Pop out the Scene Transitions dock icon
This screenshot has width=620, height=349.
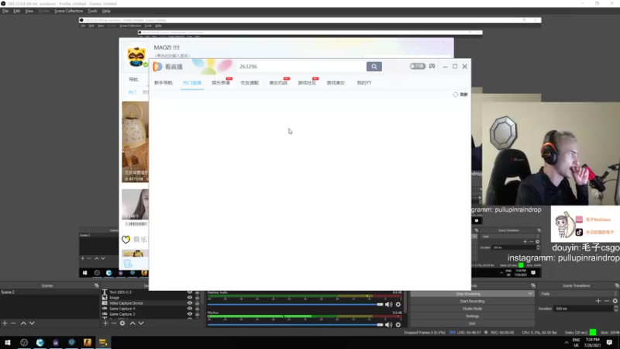click(x=617, y=285)
